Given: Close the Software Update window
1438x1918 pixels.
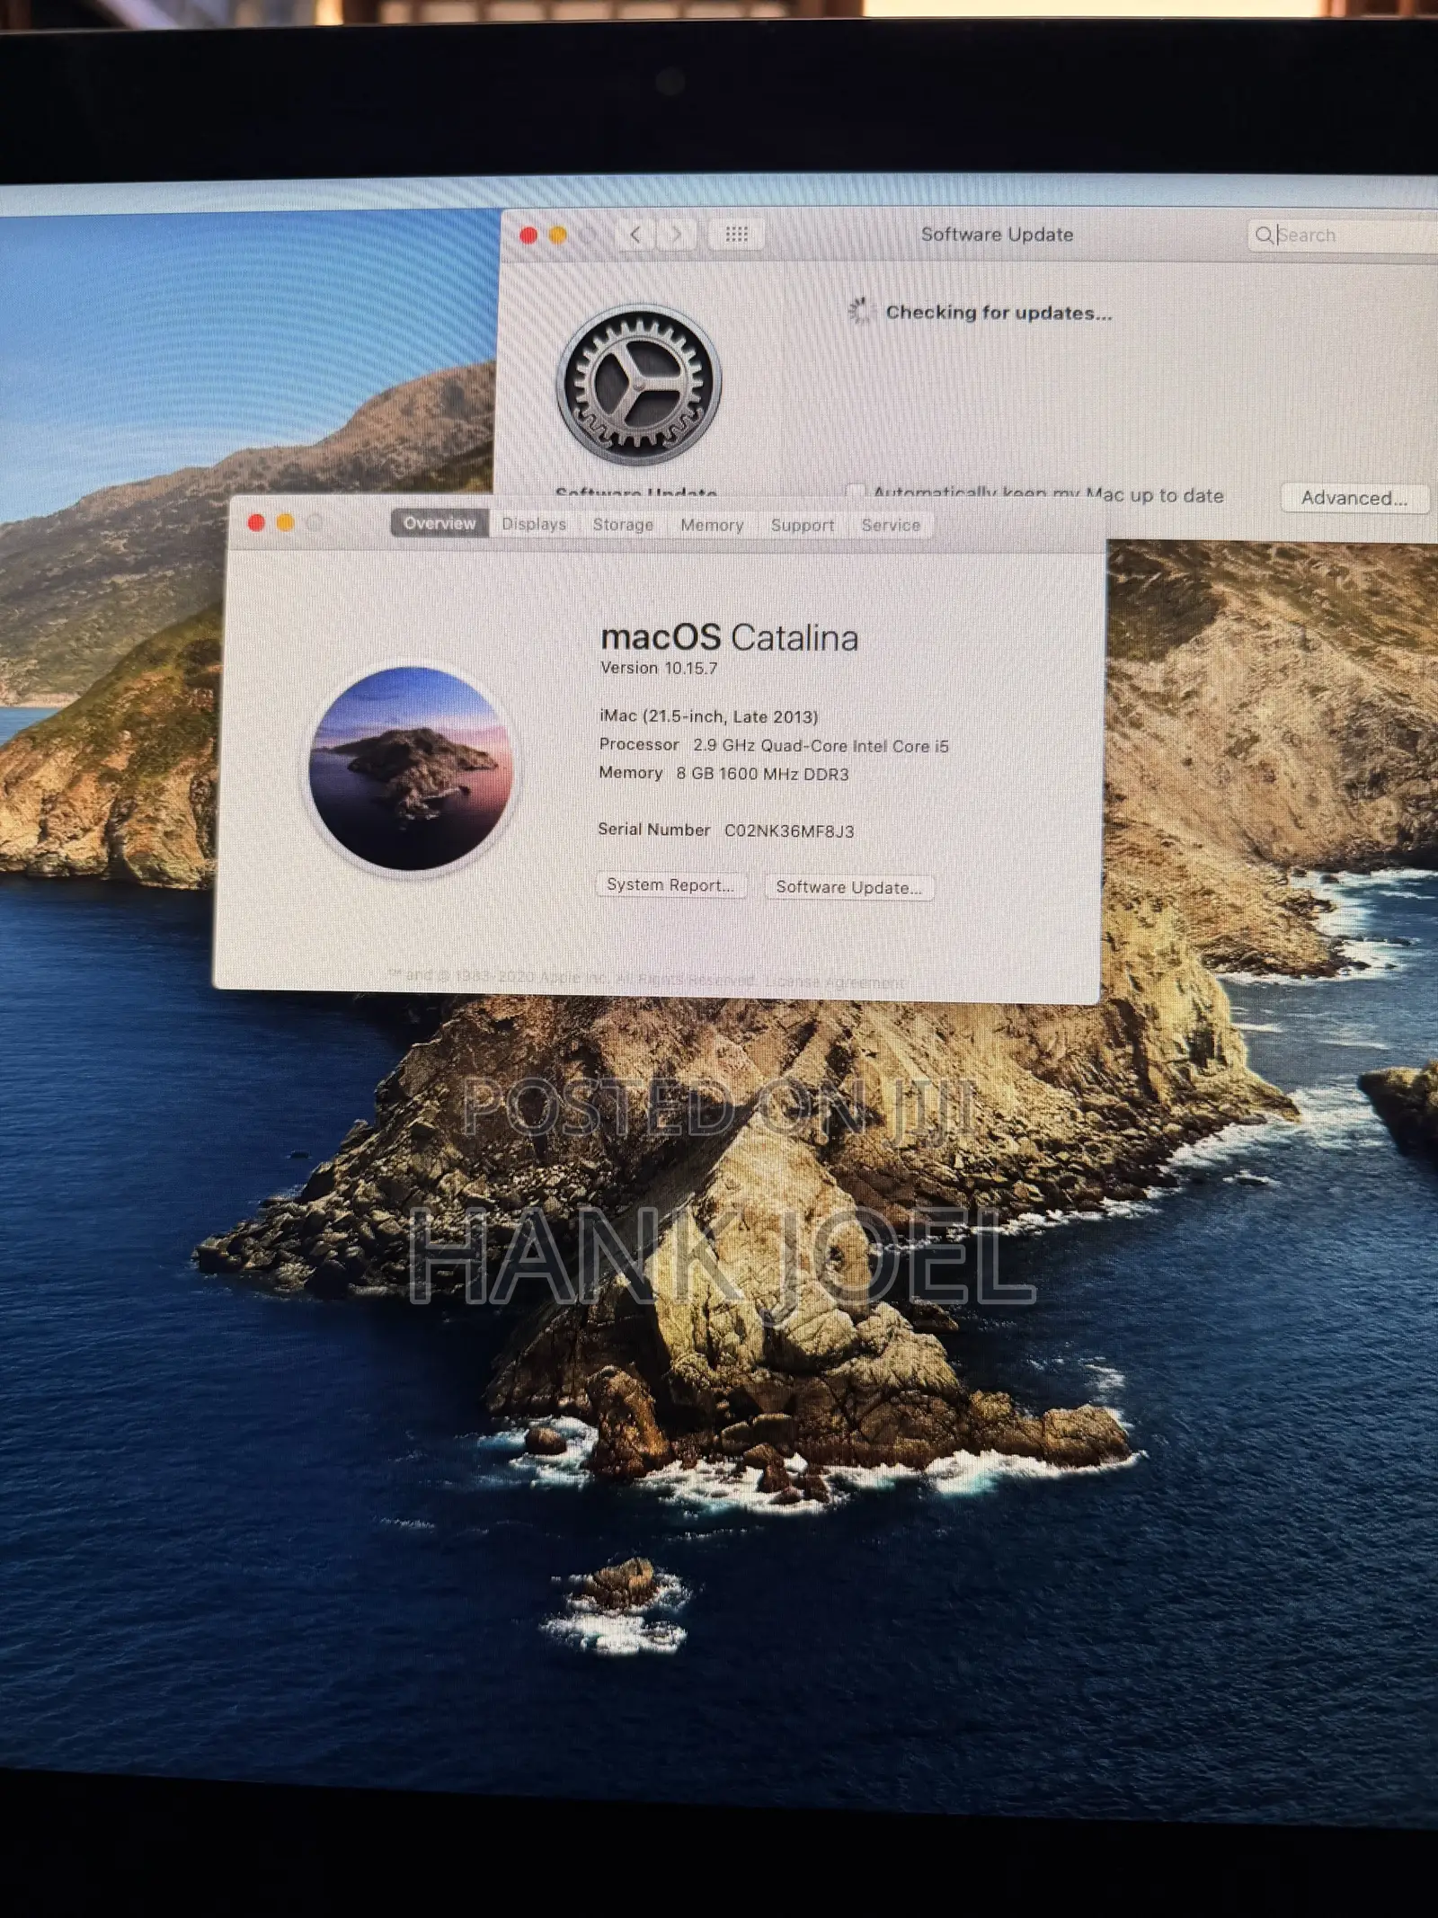Looking at the screenshot, I should click(528, 235).
